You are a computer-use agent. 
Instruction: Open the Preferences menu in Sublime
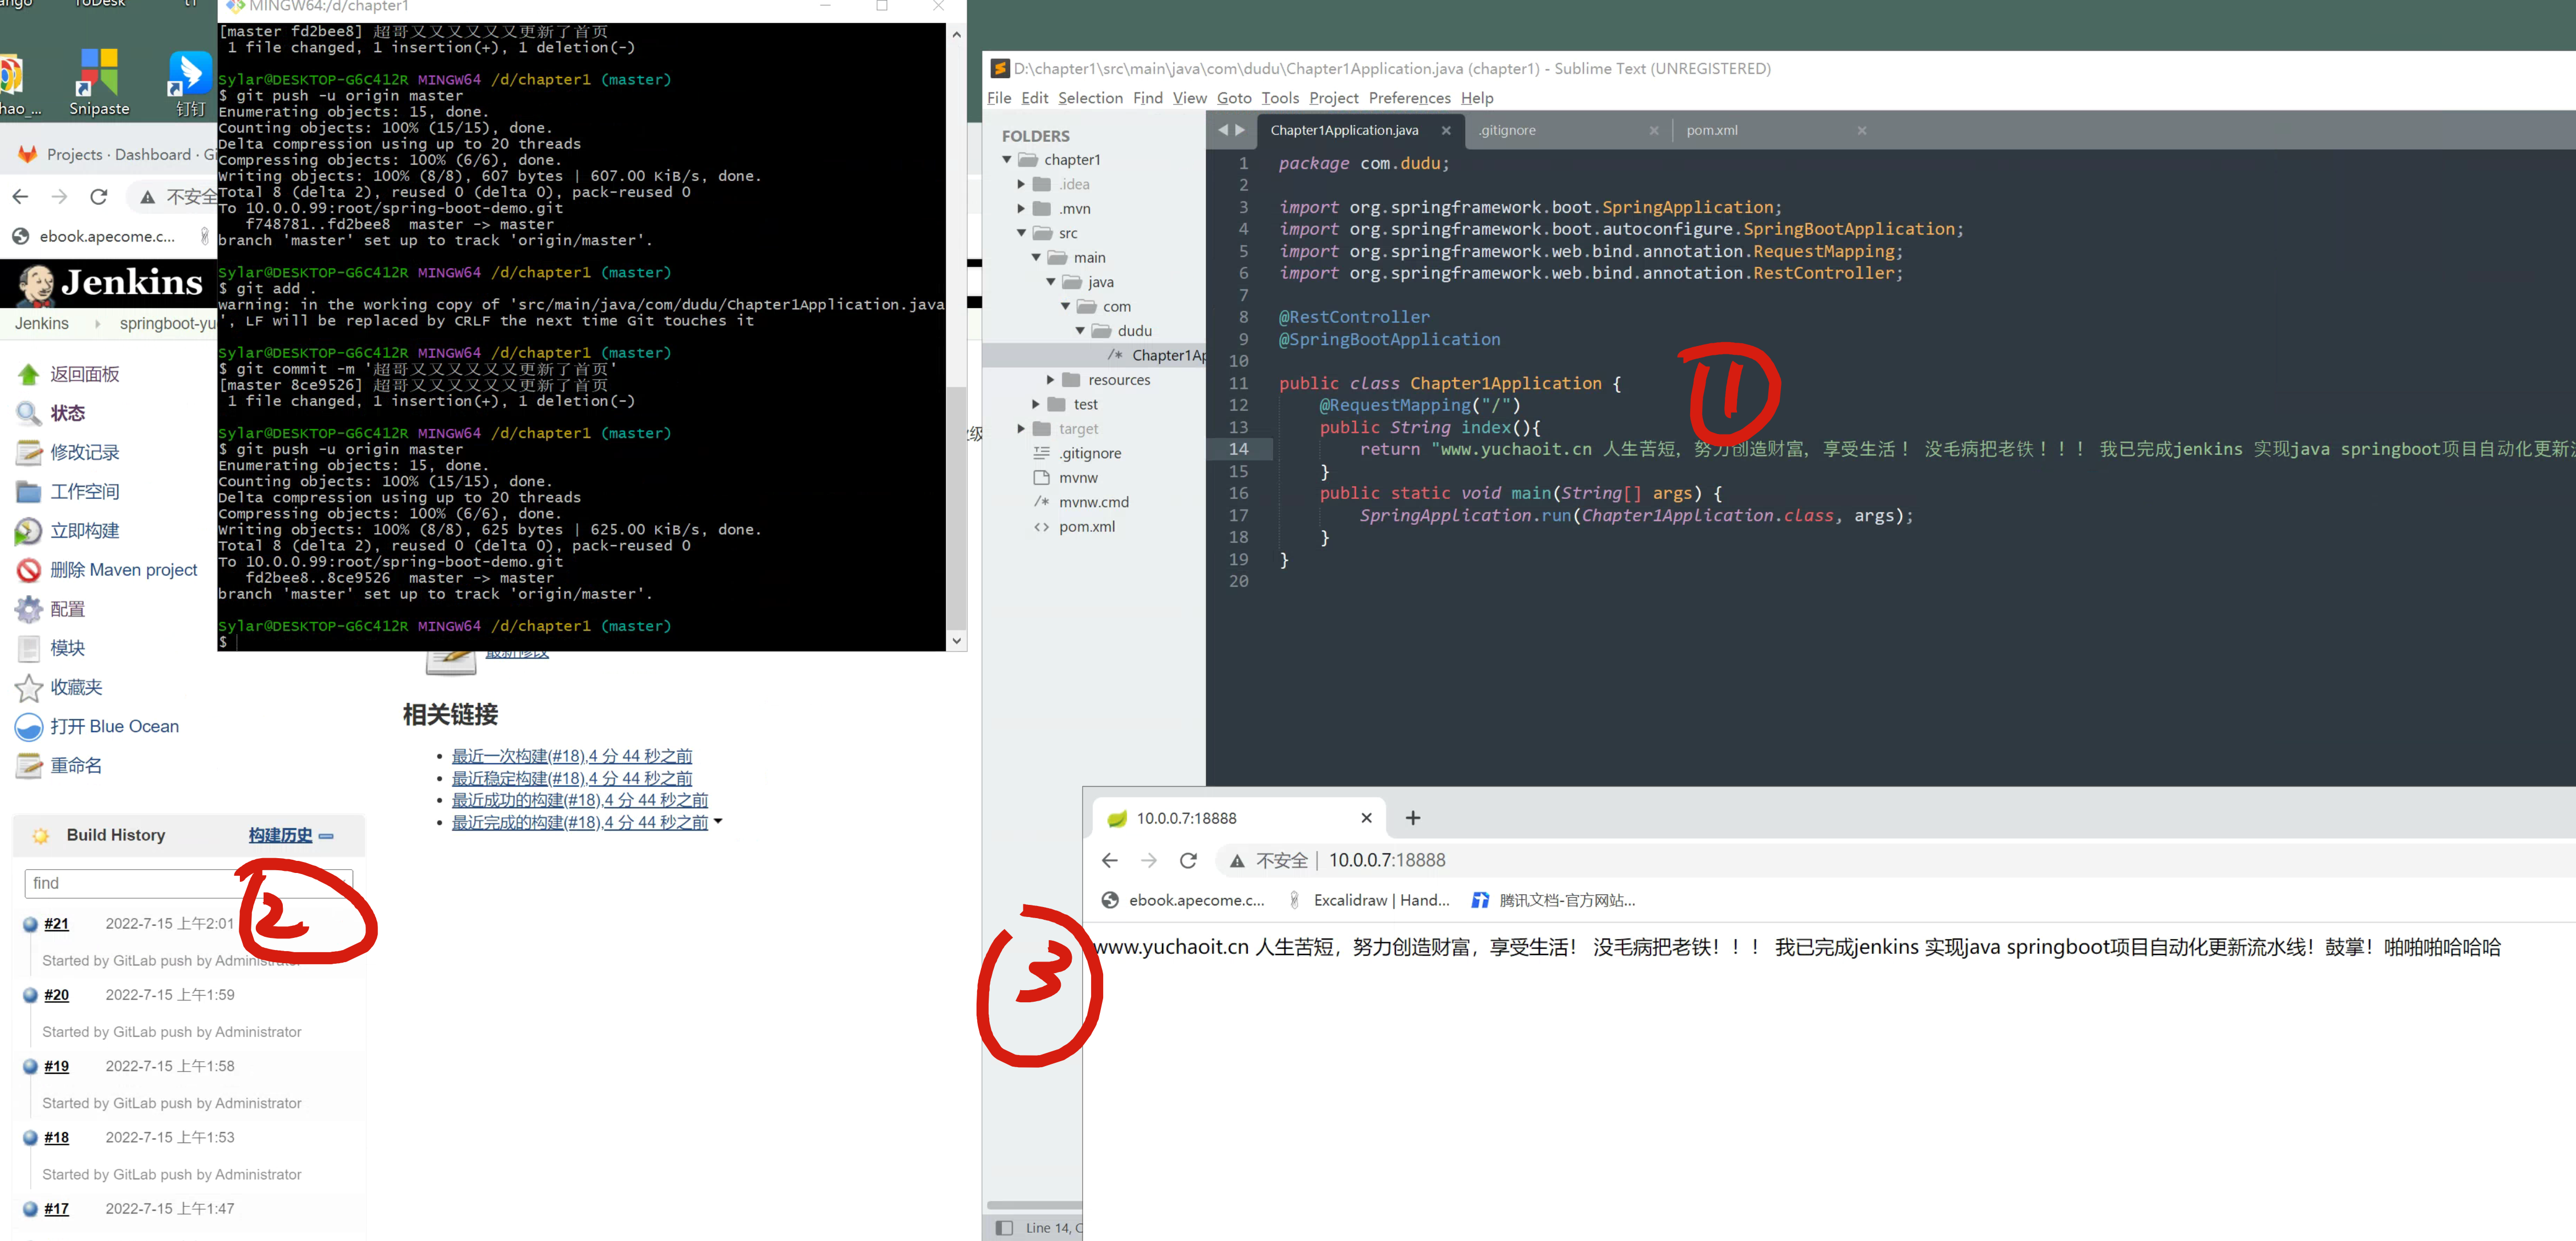coord(1408,98)
